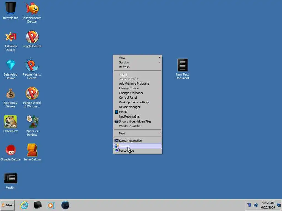Select Change Theme in the context menu
The height and width of the screenshot is (211, 282).
coord(138,88)
